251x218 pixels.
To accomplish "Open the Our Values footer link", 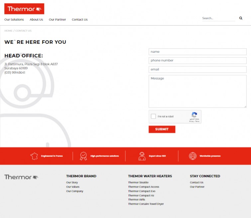I will (x=73, y=187).
